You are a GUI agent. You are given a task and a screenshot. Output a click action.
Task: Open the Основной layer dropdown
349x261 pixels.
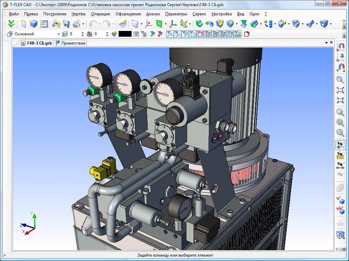pyautogui.click(x=59, y=34)
